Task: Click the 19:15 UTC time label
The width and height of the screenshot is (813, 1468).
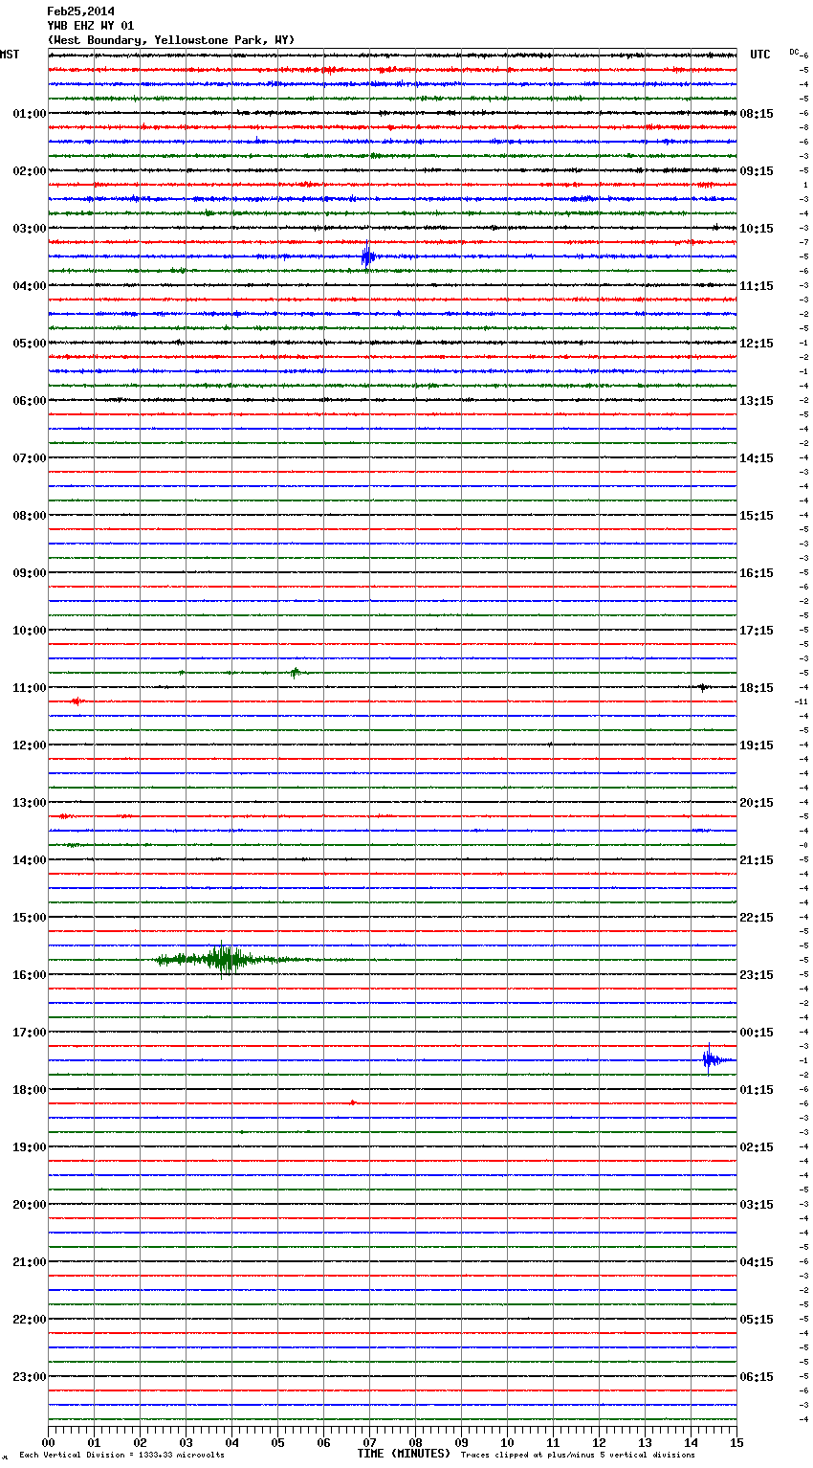Action: click(757, 745)
